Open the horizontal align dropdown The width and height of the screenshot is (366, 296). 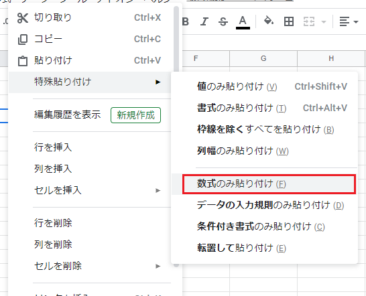pyautogui.click(x=349, y=21)
